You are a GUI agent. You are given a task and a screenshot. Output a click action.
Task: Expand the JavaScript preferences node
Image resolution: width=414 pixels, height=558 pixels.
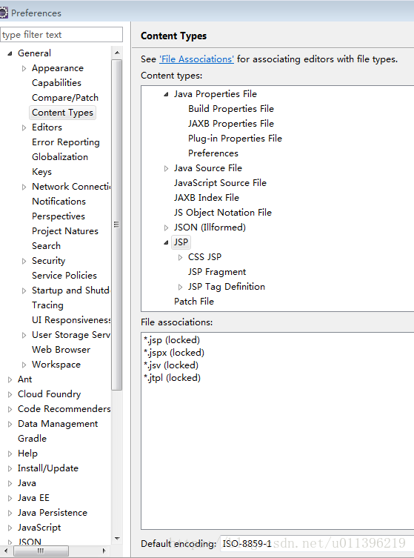point(10,528)
